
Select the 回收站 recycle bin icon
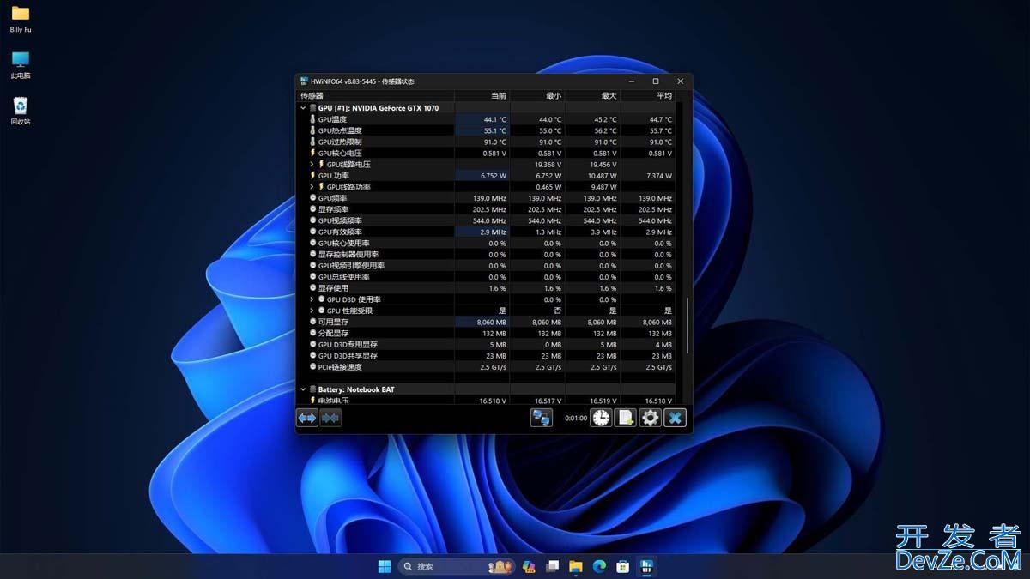(21, 111)
